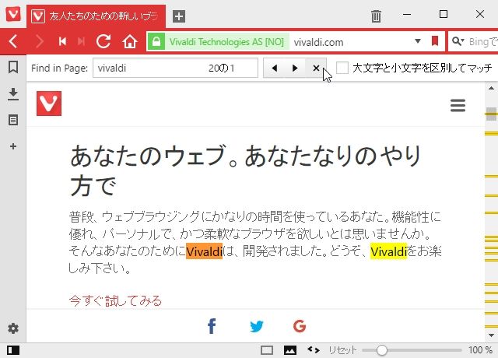This screenshot has height=358, width=498.
Task: Reload the current page
Action: click(x=103, y=41)
